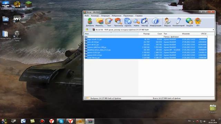Screen dimensions: 221x124
Task: Click the red record button taskbar icon
Action: click(x=42, y=121)
